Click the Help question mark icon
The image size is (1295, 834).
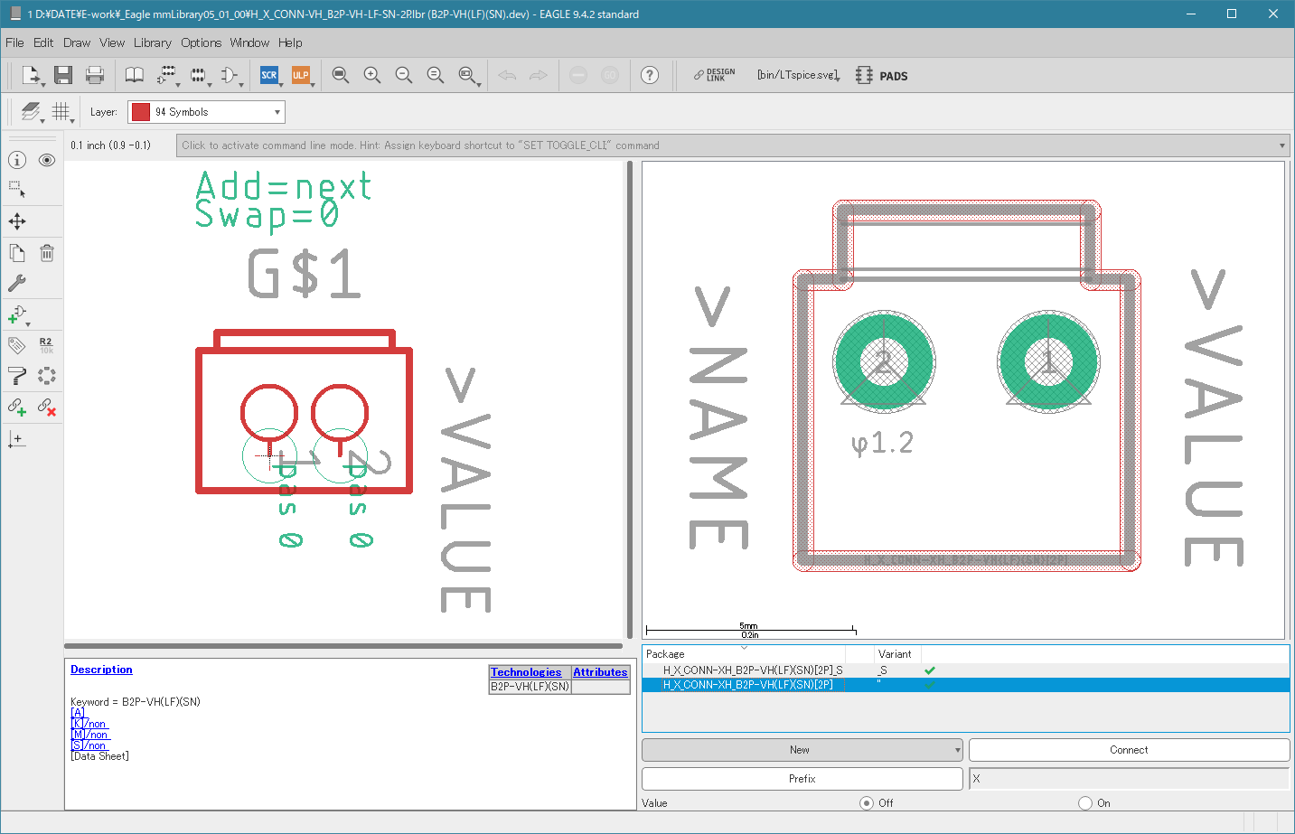tap(650, 75)
